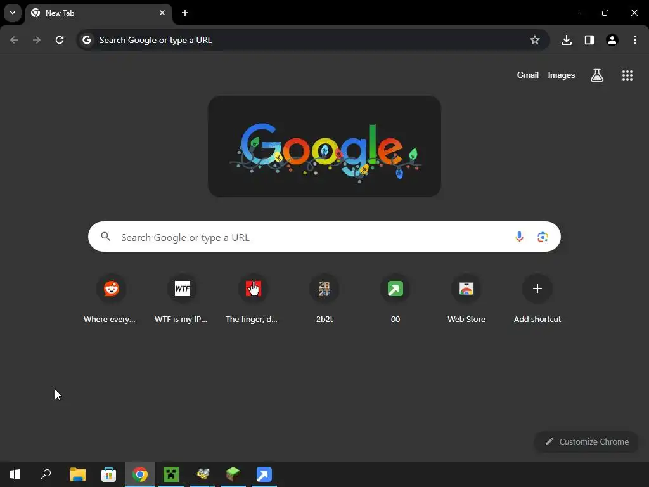The width and height of the screenshot is (649, 487).
Task: Open the tab search dropdown arrow
Action: coord(13,13)
